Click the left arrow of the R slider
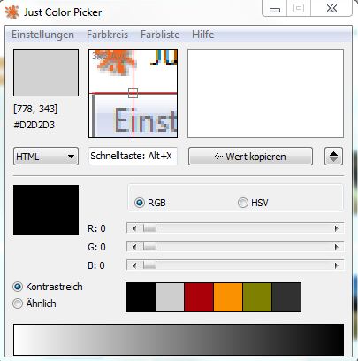358x361 pixels. point(134,228)
